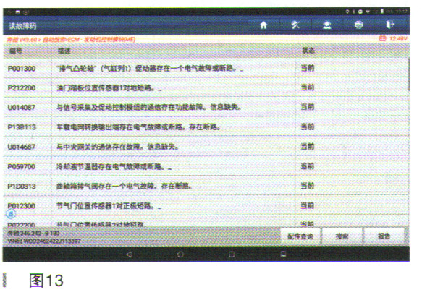The image size is (422, 295).
Task: Select fault code P212200 row
Action: 206,87
